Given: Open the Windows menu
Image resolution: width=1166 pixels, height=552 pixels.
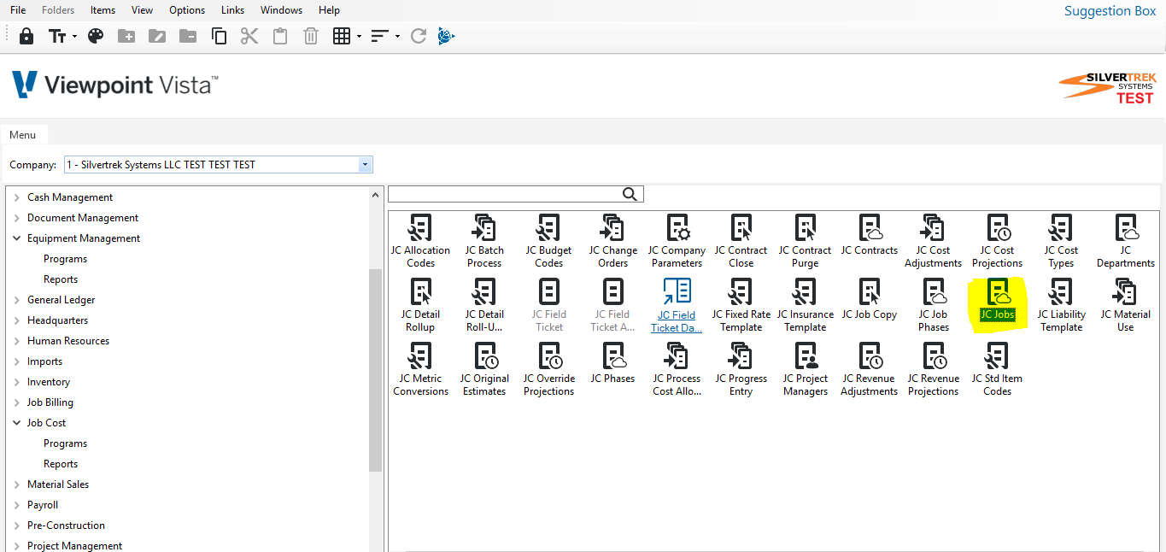Looking at the screenshot, I should pyautogui.click(x=282, y=10).
